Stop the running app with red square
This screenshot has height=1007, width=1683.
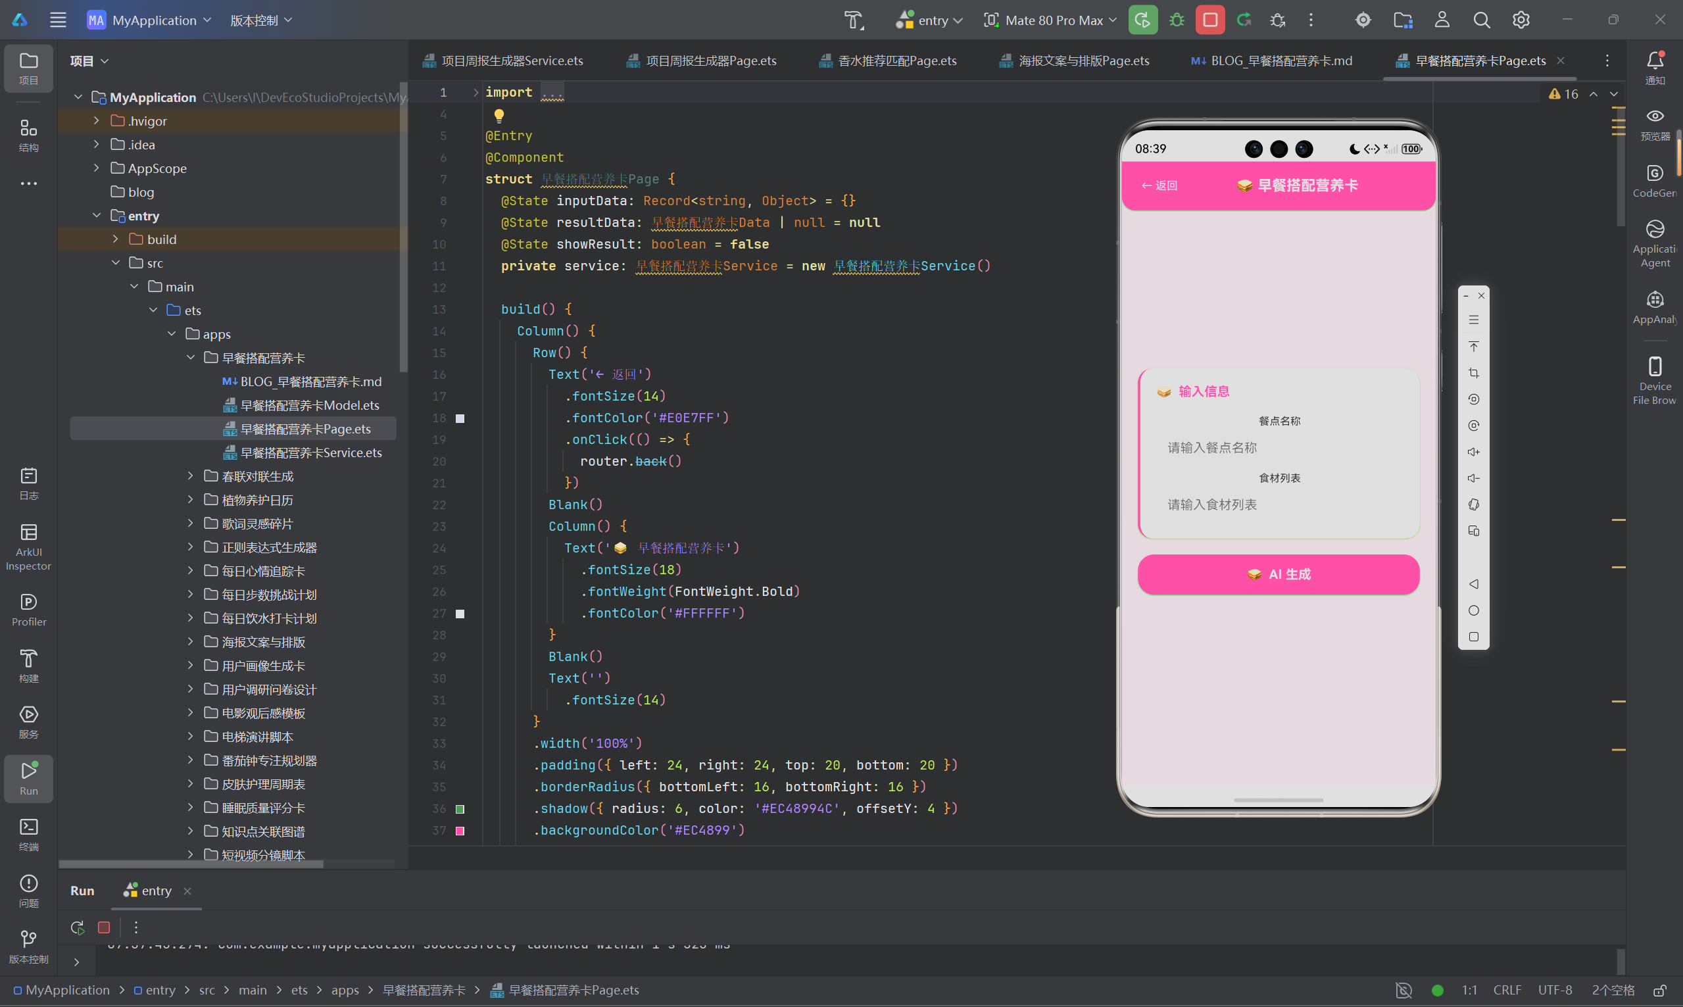pyautogui.click(x=1210, y=20)
